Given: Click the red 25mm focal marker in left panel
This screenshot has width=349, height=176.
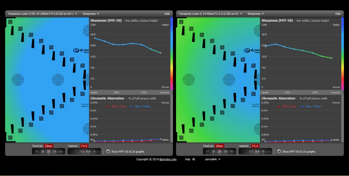Looking at the screenshot, I should coord(48,146).
